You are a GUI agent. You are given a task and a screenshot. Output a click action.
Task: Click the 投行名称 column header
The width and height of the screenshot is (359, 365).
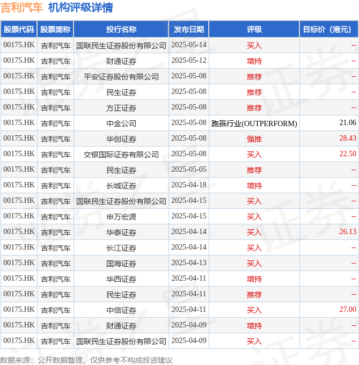point(121,30)
